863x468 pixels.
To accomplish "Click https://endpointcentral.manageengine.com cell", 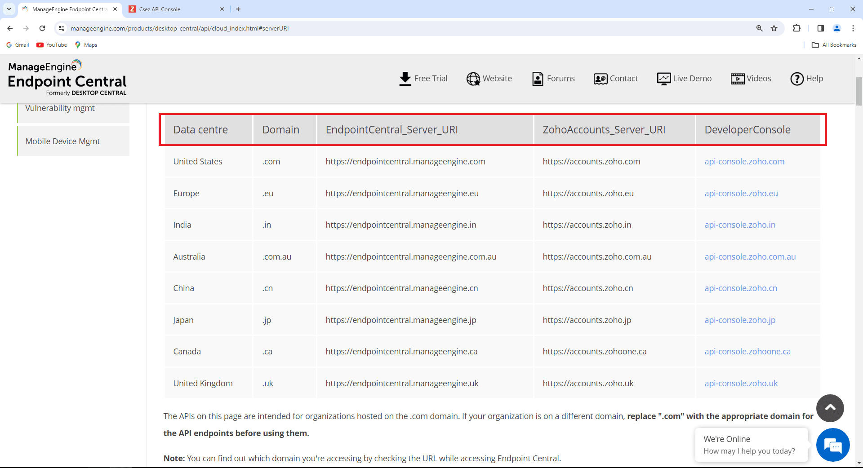I will 425,162.
